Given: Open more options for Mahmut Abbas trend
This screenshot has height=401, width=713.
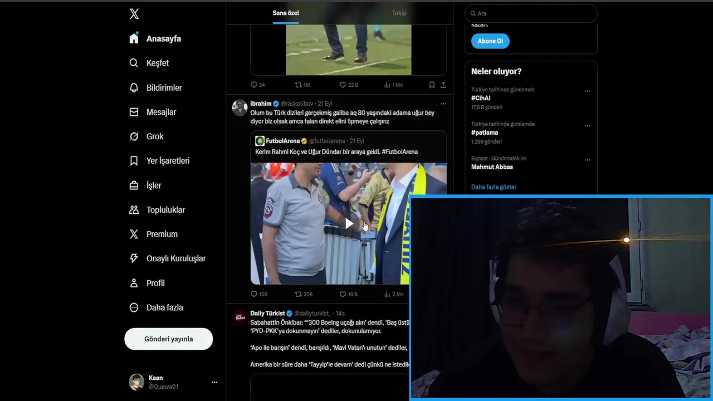Looking at the screenshot, I should point(587,160).
